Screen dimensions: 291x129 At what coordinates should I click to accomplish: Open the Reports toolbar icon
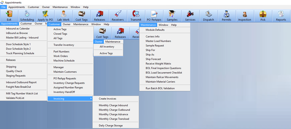click(281, 16)
